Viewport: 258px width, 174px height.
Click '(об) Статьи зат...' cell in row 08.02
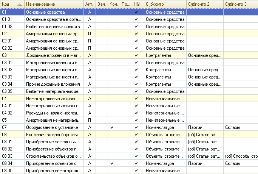pos(204,149)
